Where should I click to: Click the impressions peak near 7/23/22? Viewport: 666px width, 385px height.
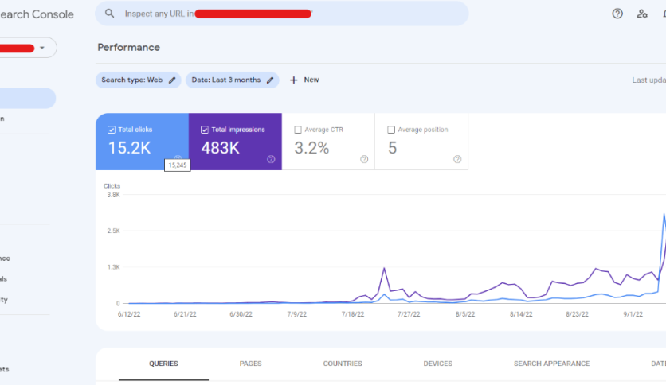click(x=385, y=268)
